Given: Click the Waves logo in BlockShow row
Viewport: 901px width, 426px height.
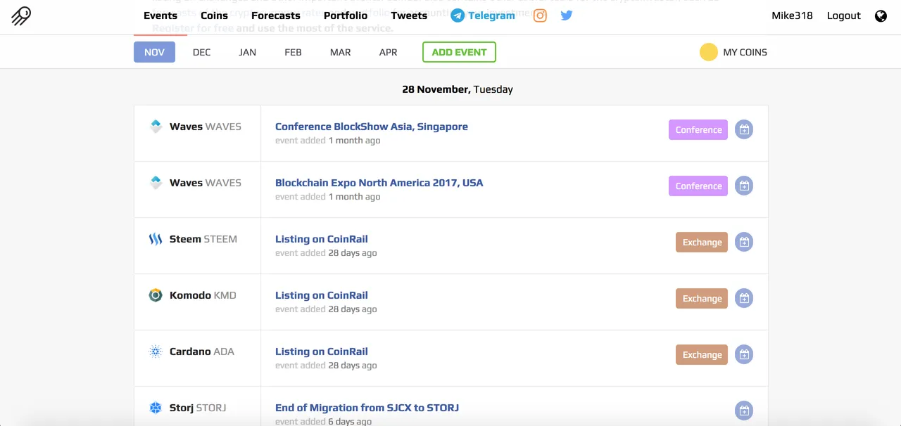Looking at the screenshot, I should pyautogui.click(x=156, y=127).
